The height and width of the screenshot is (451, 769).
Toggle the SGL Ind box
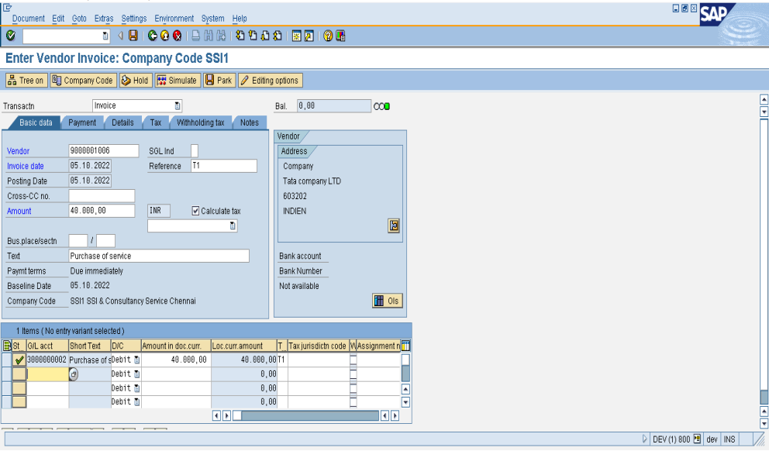coord(195,151)
